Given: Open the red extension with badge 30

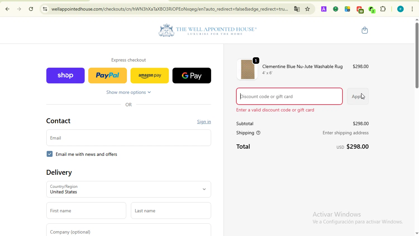Looking at the screenshot, I should [360, 9].
